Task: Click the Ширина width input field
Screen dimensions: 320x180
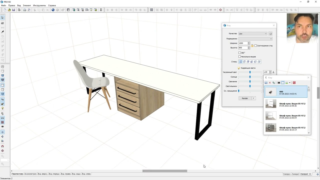Action: point(243,43)
